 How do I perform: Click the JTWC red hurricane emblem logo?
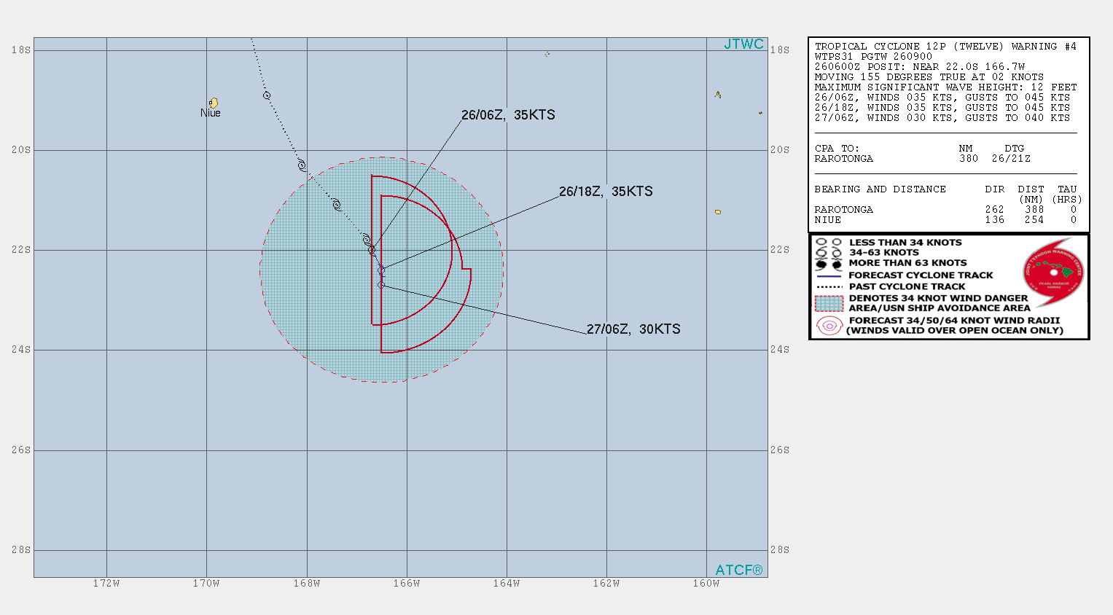1053,273
